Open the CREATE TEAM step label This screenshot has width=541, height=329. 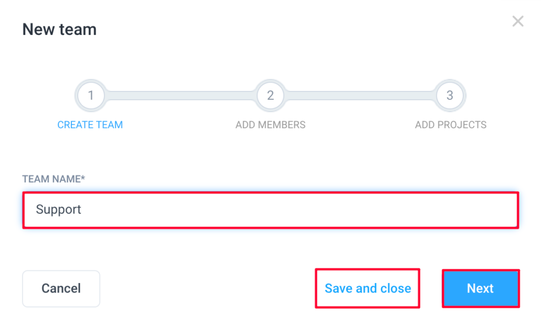90,125
